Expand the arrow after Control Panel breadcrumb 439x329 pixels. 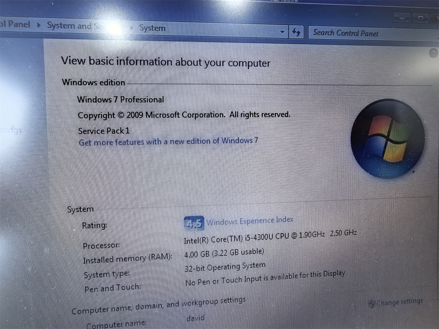pos(39,25)
